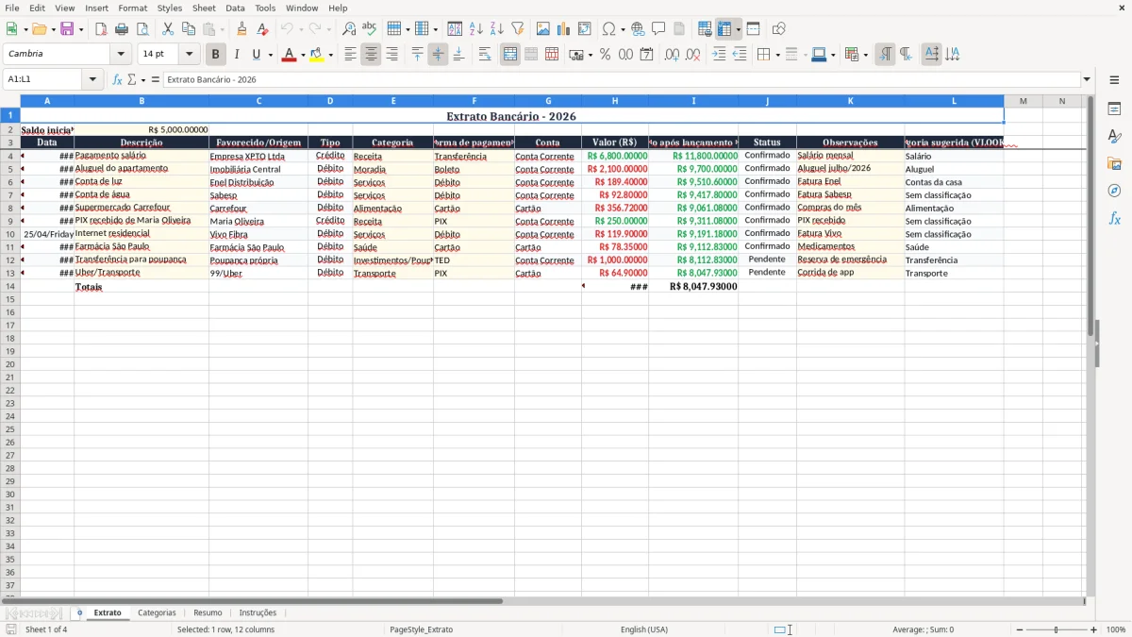Click the zoom out minus button

coord(1020,629)
